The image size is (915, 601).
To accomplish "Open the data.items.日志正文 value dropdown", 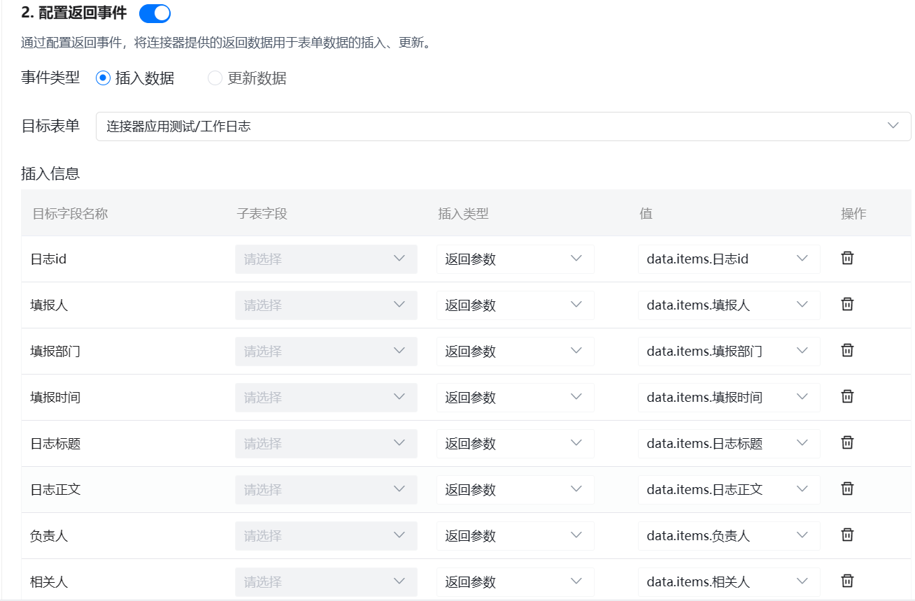I will [x=729, y=490].
